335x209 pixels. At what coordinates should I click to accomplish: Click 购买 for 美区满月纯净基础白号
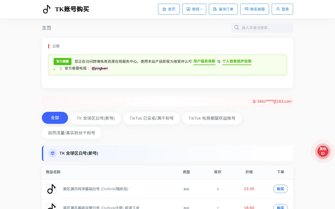click(281, 189)
